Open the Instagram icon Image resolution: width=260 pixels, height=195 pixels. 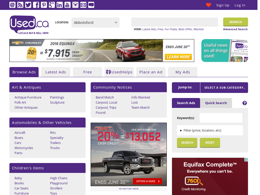75,5
